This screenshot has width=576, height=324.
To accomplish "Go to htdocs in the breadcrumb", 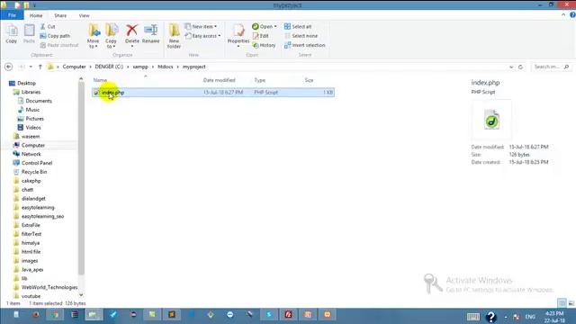I will (166, 67).
